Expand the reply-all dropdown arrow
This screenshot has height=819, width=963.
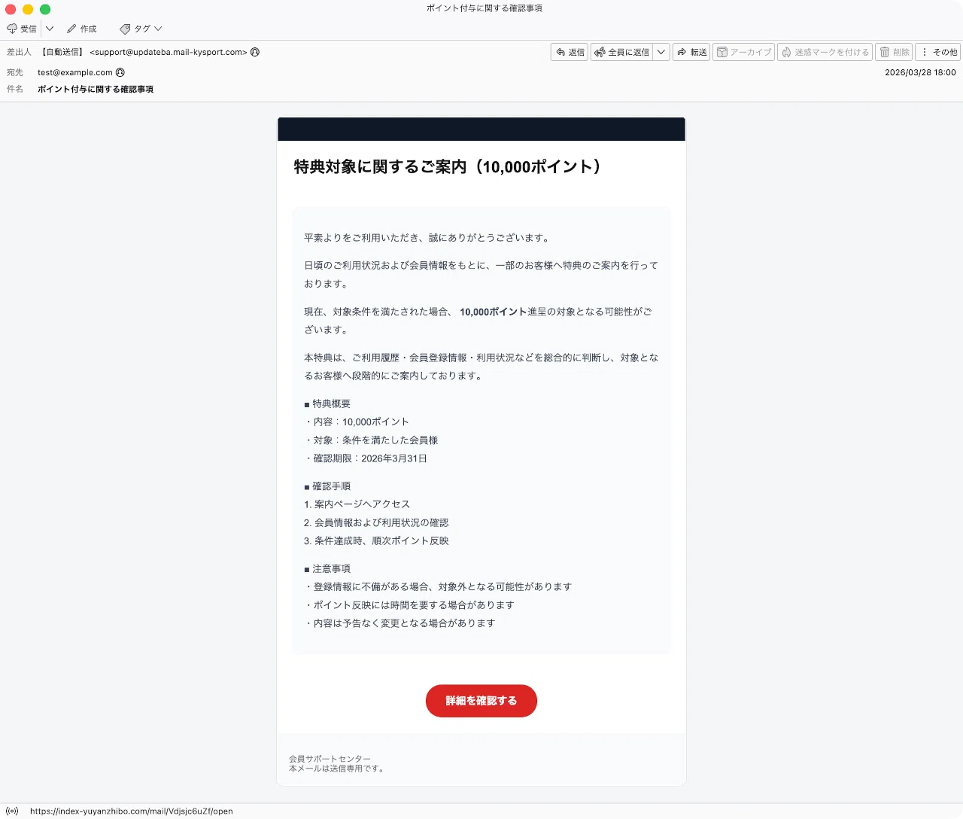pyautogui.click(x=661, y=52)
